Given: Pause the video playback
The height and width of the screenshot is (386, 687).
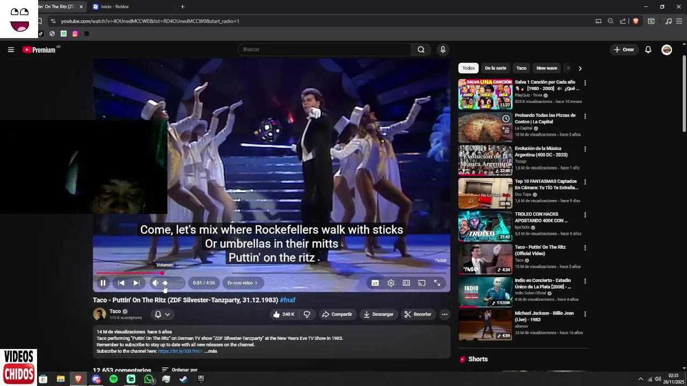Looking at the screenshot, I should (x=103, y=283).
